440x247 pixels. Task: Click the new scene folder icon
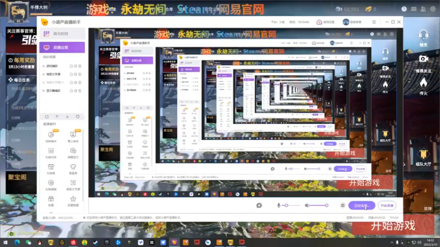click(x=47, y=116)
